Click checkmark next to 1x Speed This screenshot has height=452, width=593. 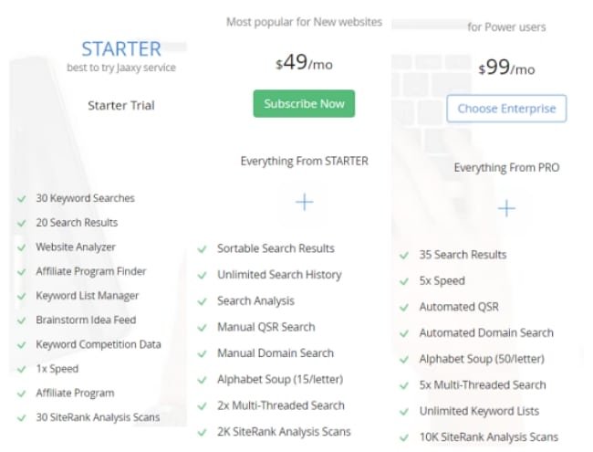[22, 370]
